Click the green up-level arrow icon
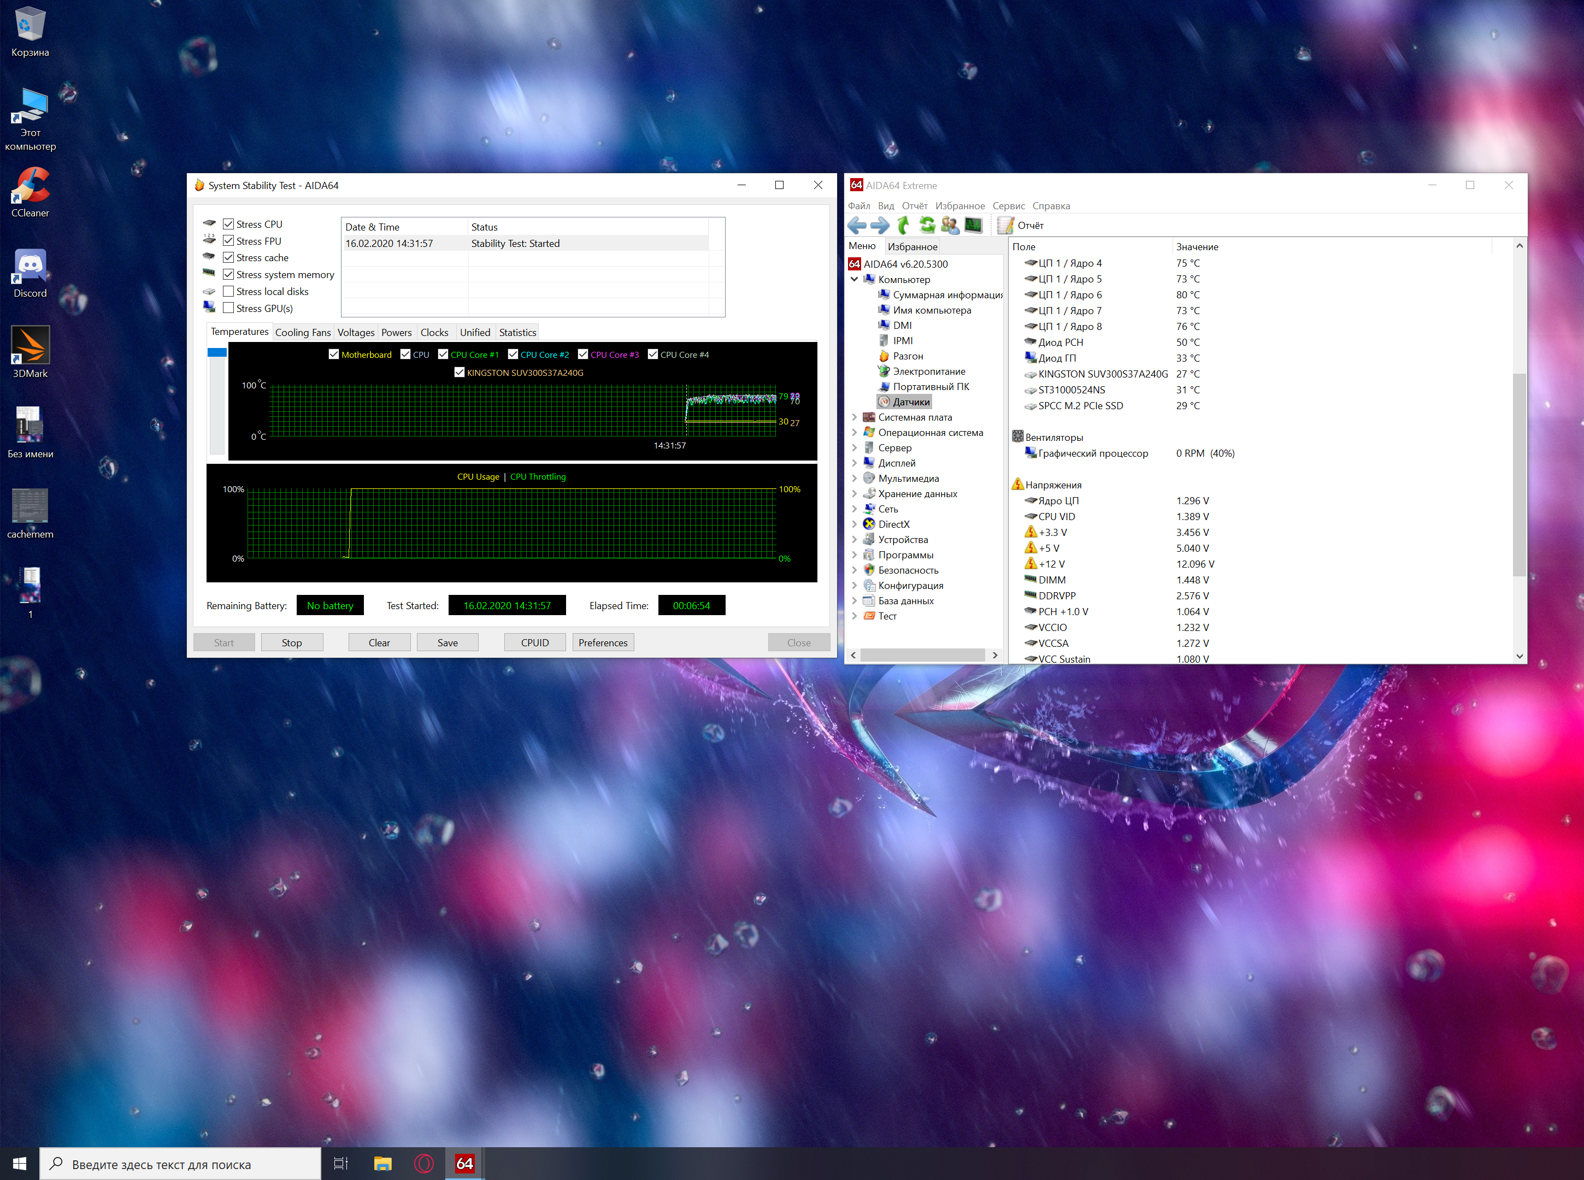This screenshot has width=1584, height=1180. (x=903, y=226)
